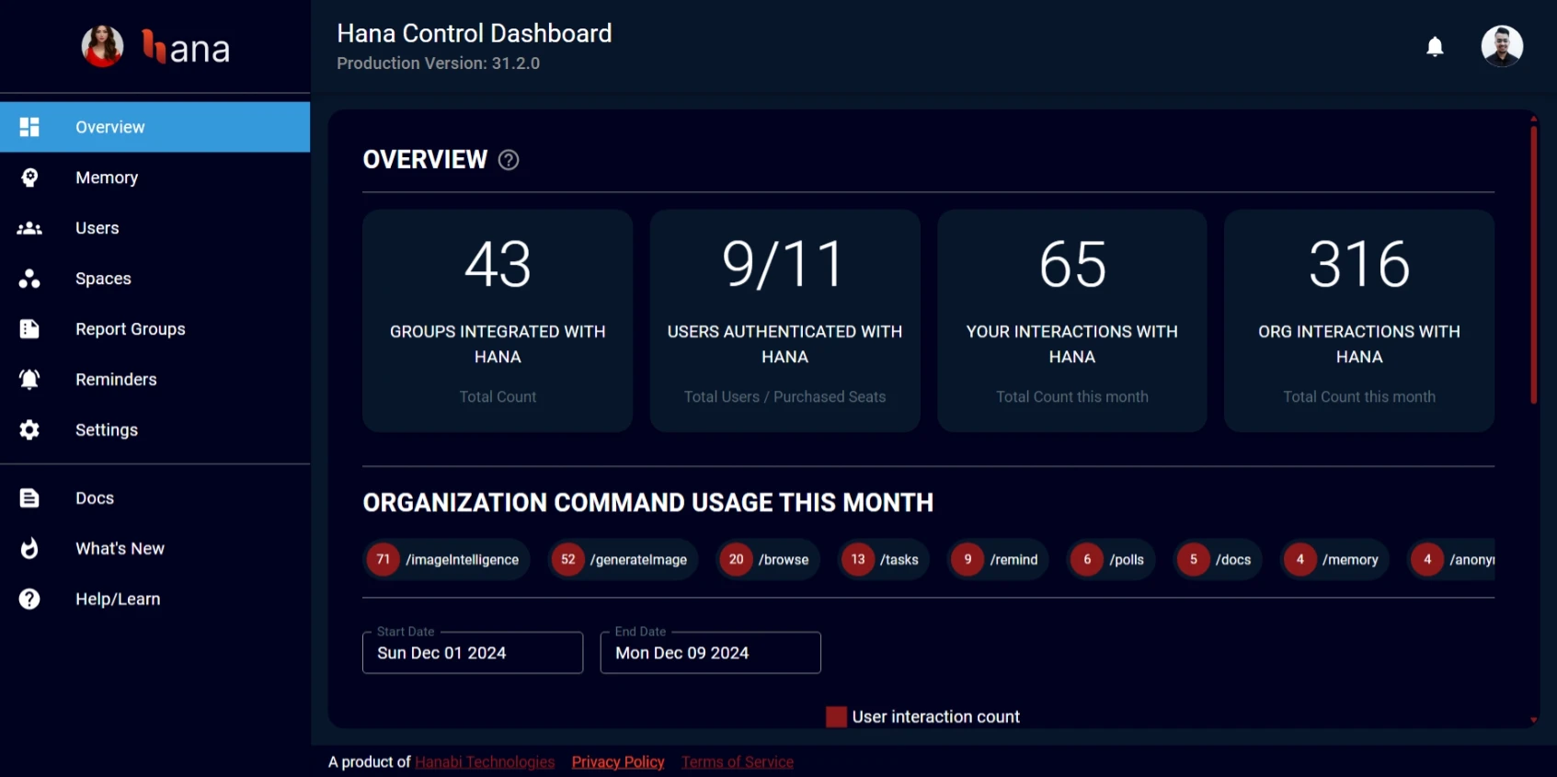1557x777 pixels.
Task: Select the /tasks command chip
Action: coord(884,559)
